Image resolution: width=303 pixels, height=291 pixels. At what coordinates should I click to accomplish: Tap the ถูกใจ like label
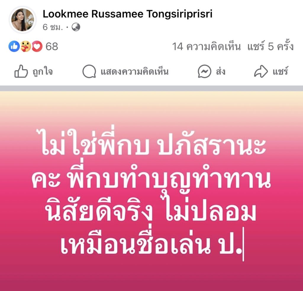pyautogui.click(x=43, y=72)
